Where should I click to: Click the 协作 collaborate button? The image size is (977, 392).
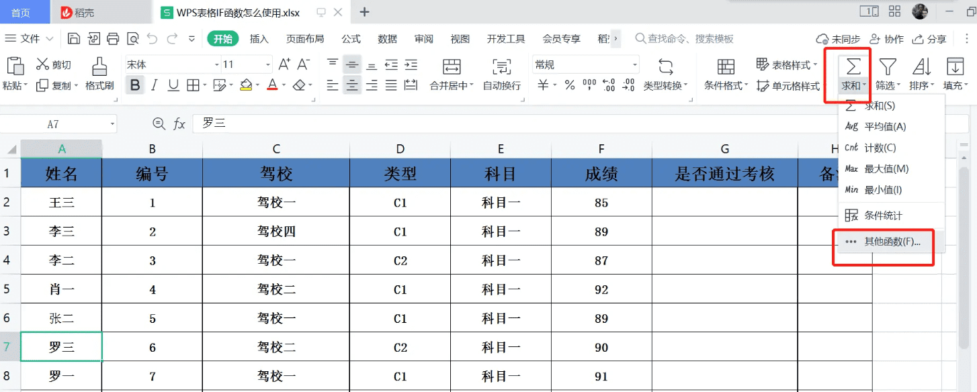point(888,38)
